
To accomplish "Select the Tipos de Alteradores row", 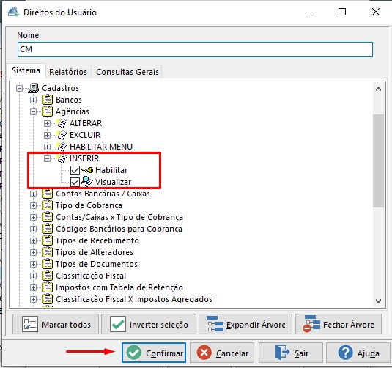I will click(x=95, y=252).
